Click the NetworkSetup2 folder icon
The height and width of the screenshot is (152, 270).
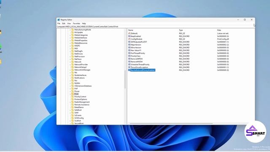tap(73, 67)
